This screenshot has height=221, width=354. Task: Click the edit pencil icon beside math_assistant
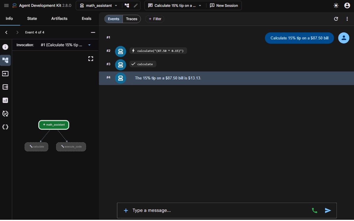click(x=135, y=5)
